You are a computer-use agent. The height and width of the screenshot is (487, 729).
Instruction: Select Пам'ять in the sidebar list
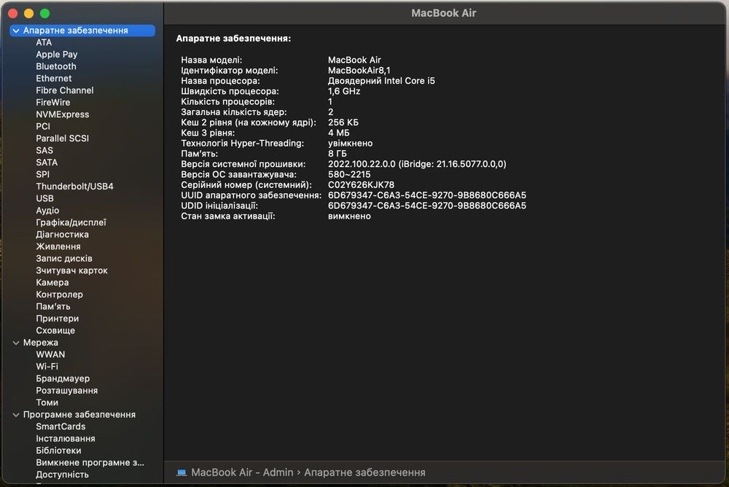53,306
